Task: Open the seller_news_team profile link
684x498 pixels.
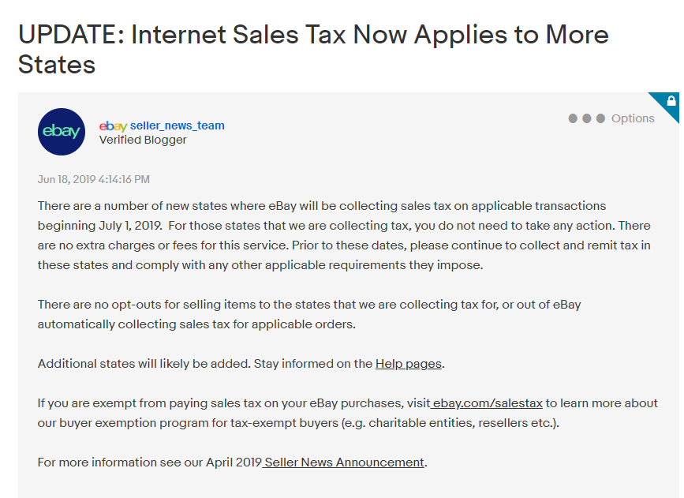Action: coord(177,125)
